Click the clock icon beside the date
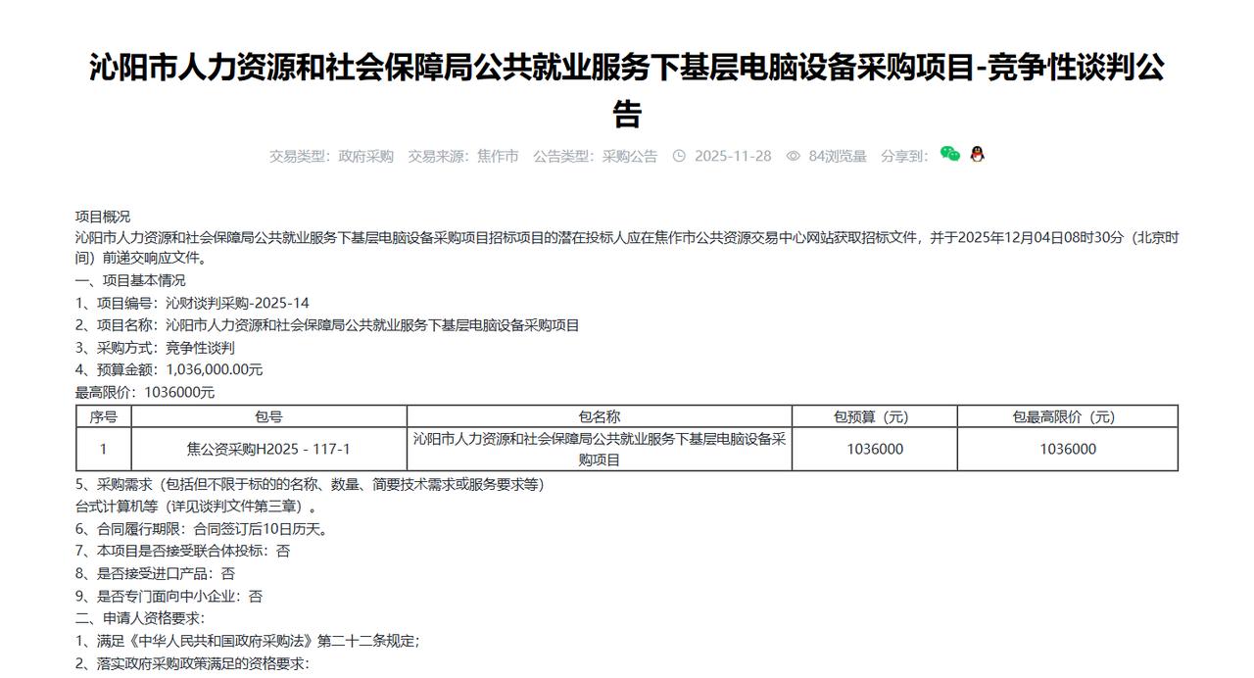The width and height of the screenshot is (1254, 678). tap(679, 156)
